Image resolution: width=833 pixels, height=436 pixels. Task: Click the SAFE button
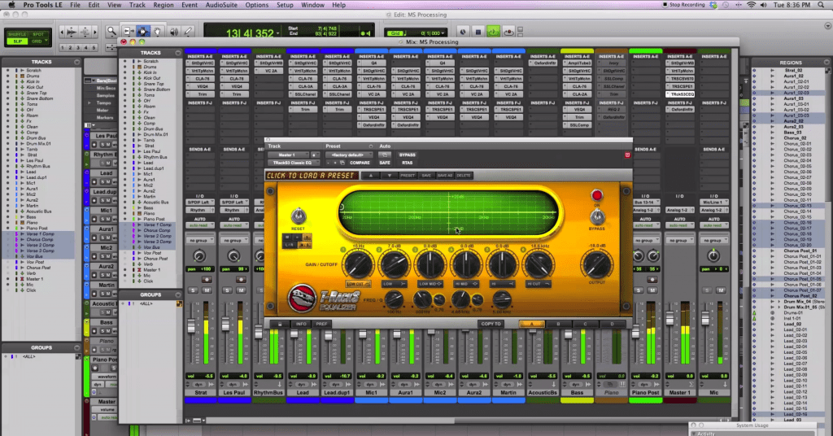tap(385, 163)
